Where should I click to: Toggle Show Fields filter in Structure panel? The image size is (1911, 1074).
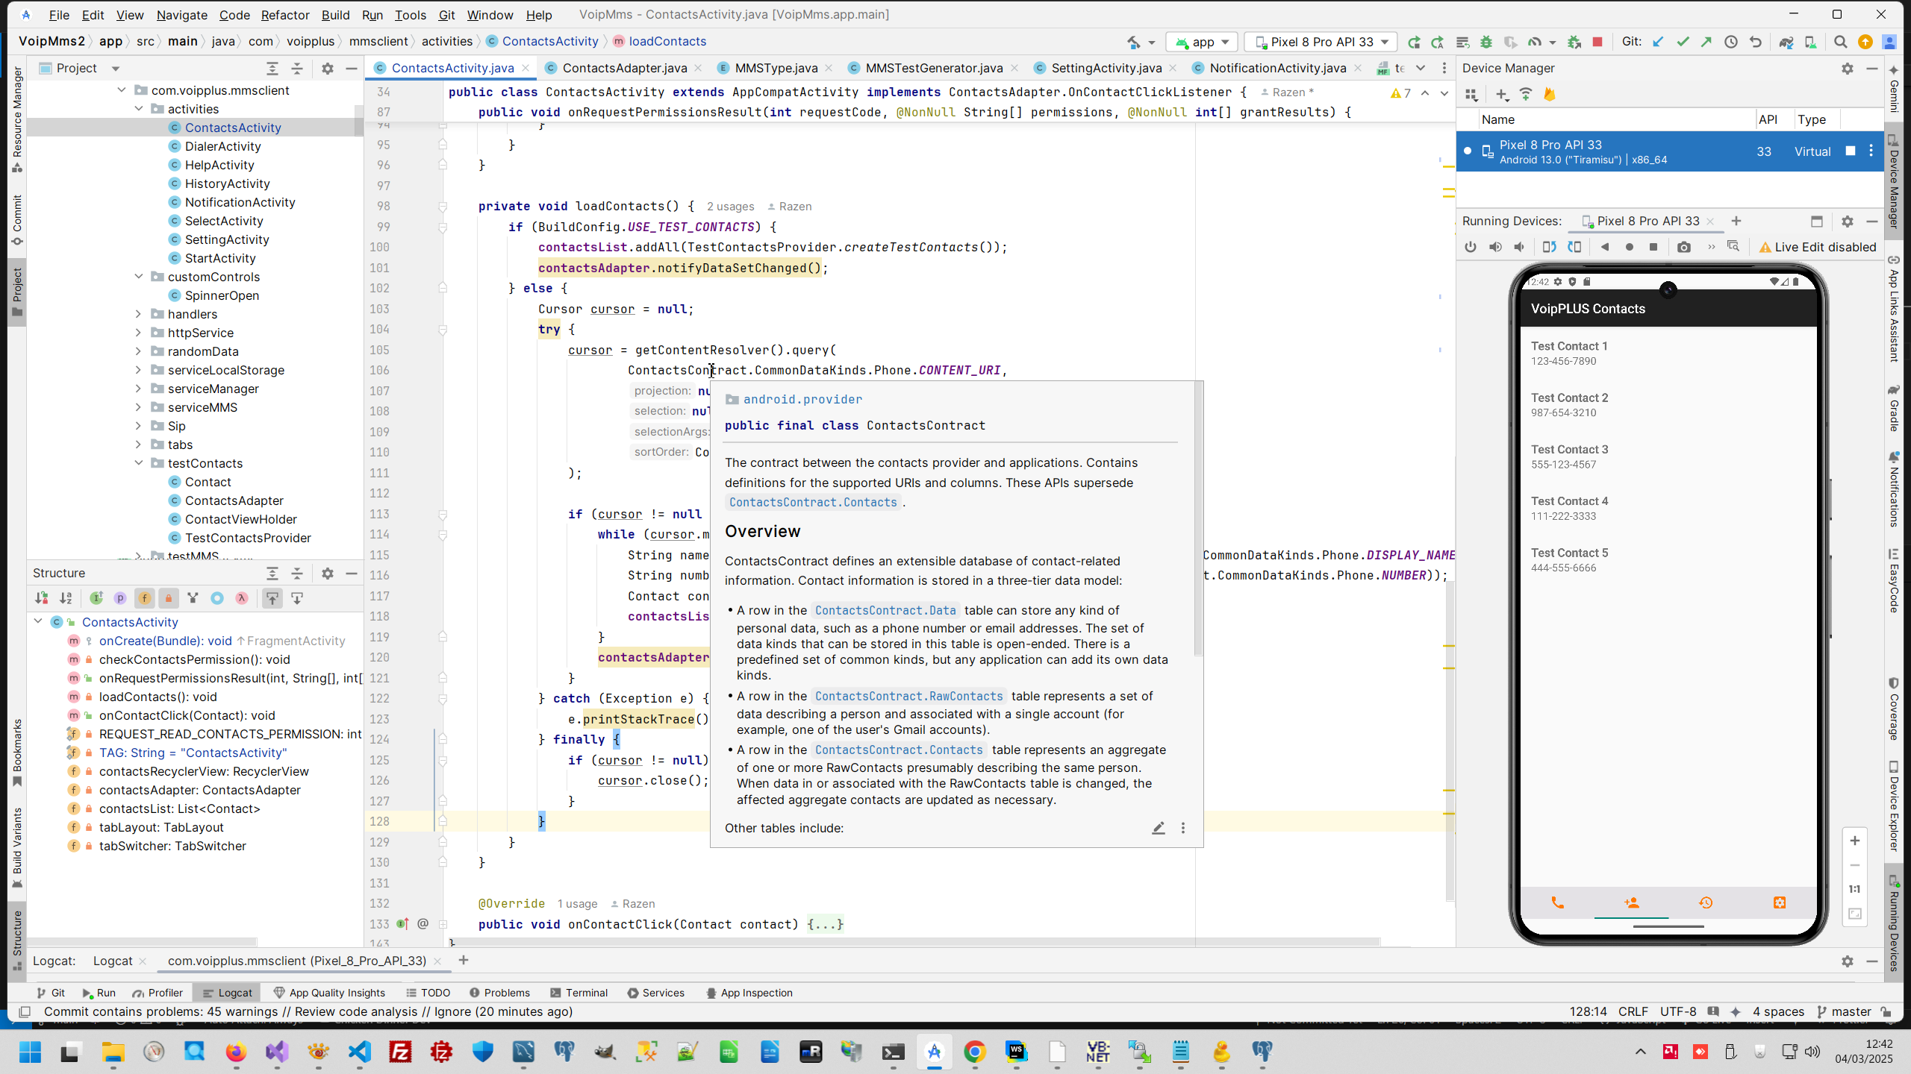click(x=144, y=598)
